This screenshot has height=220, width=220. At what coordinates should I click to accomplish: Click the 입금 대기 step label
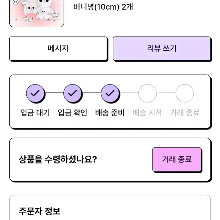pos(35,113)
